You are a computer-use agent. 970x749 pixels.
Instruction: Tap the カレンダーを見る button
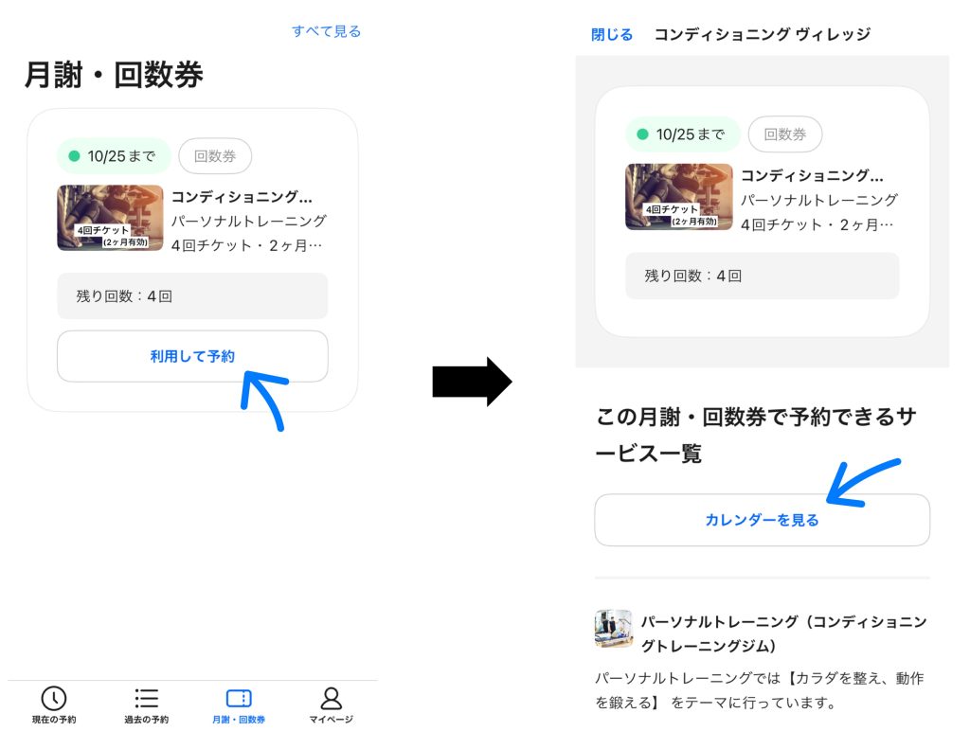click(763, 520)
